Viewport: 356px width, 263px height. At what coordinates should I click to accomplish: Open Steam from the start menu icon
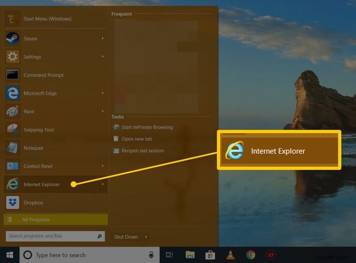click(13, 38)
